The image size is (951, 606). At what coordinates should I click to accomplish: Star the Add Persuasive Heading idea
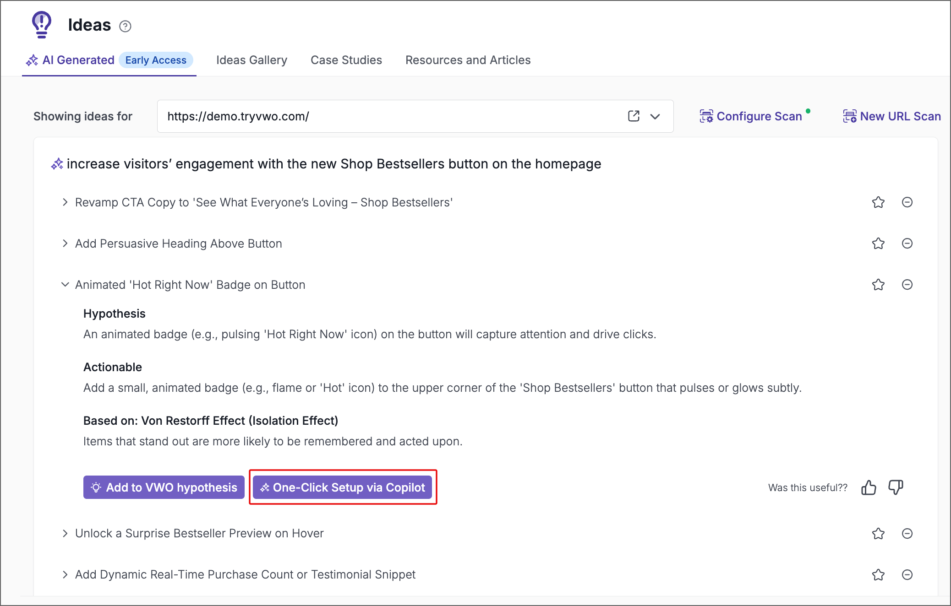(x=878, y=243)
